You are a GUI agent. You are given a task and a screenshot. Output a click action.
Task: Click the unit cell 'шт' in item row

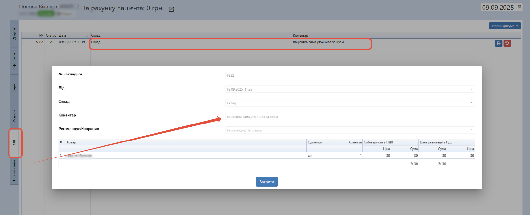click(x=321, y=156)
